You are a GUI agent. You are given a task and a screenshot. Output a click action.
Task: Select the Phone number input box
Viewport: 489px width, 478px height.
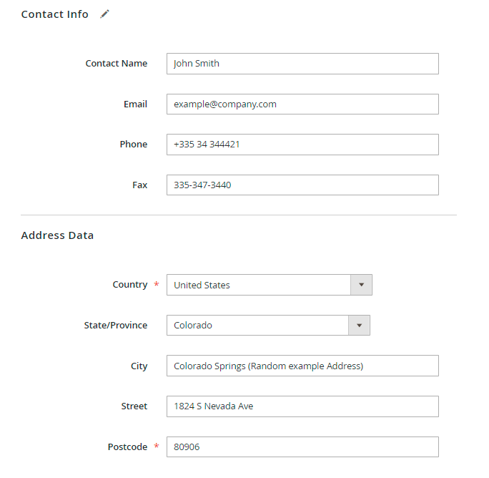(x=302, y=145)
